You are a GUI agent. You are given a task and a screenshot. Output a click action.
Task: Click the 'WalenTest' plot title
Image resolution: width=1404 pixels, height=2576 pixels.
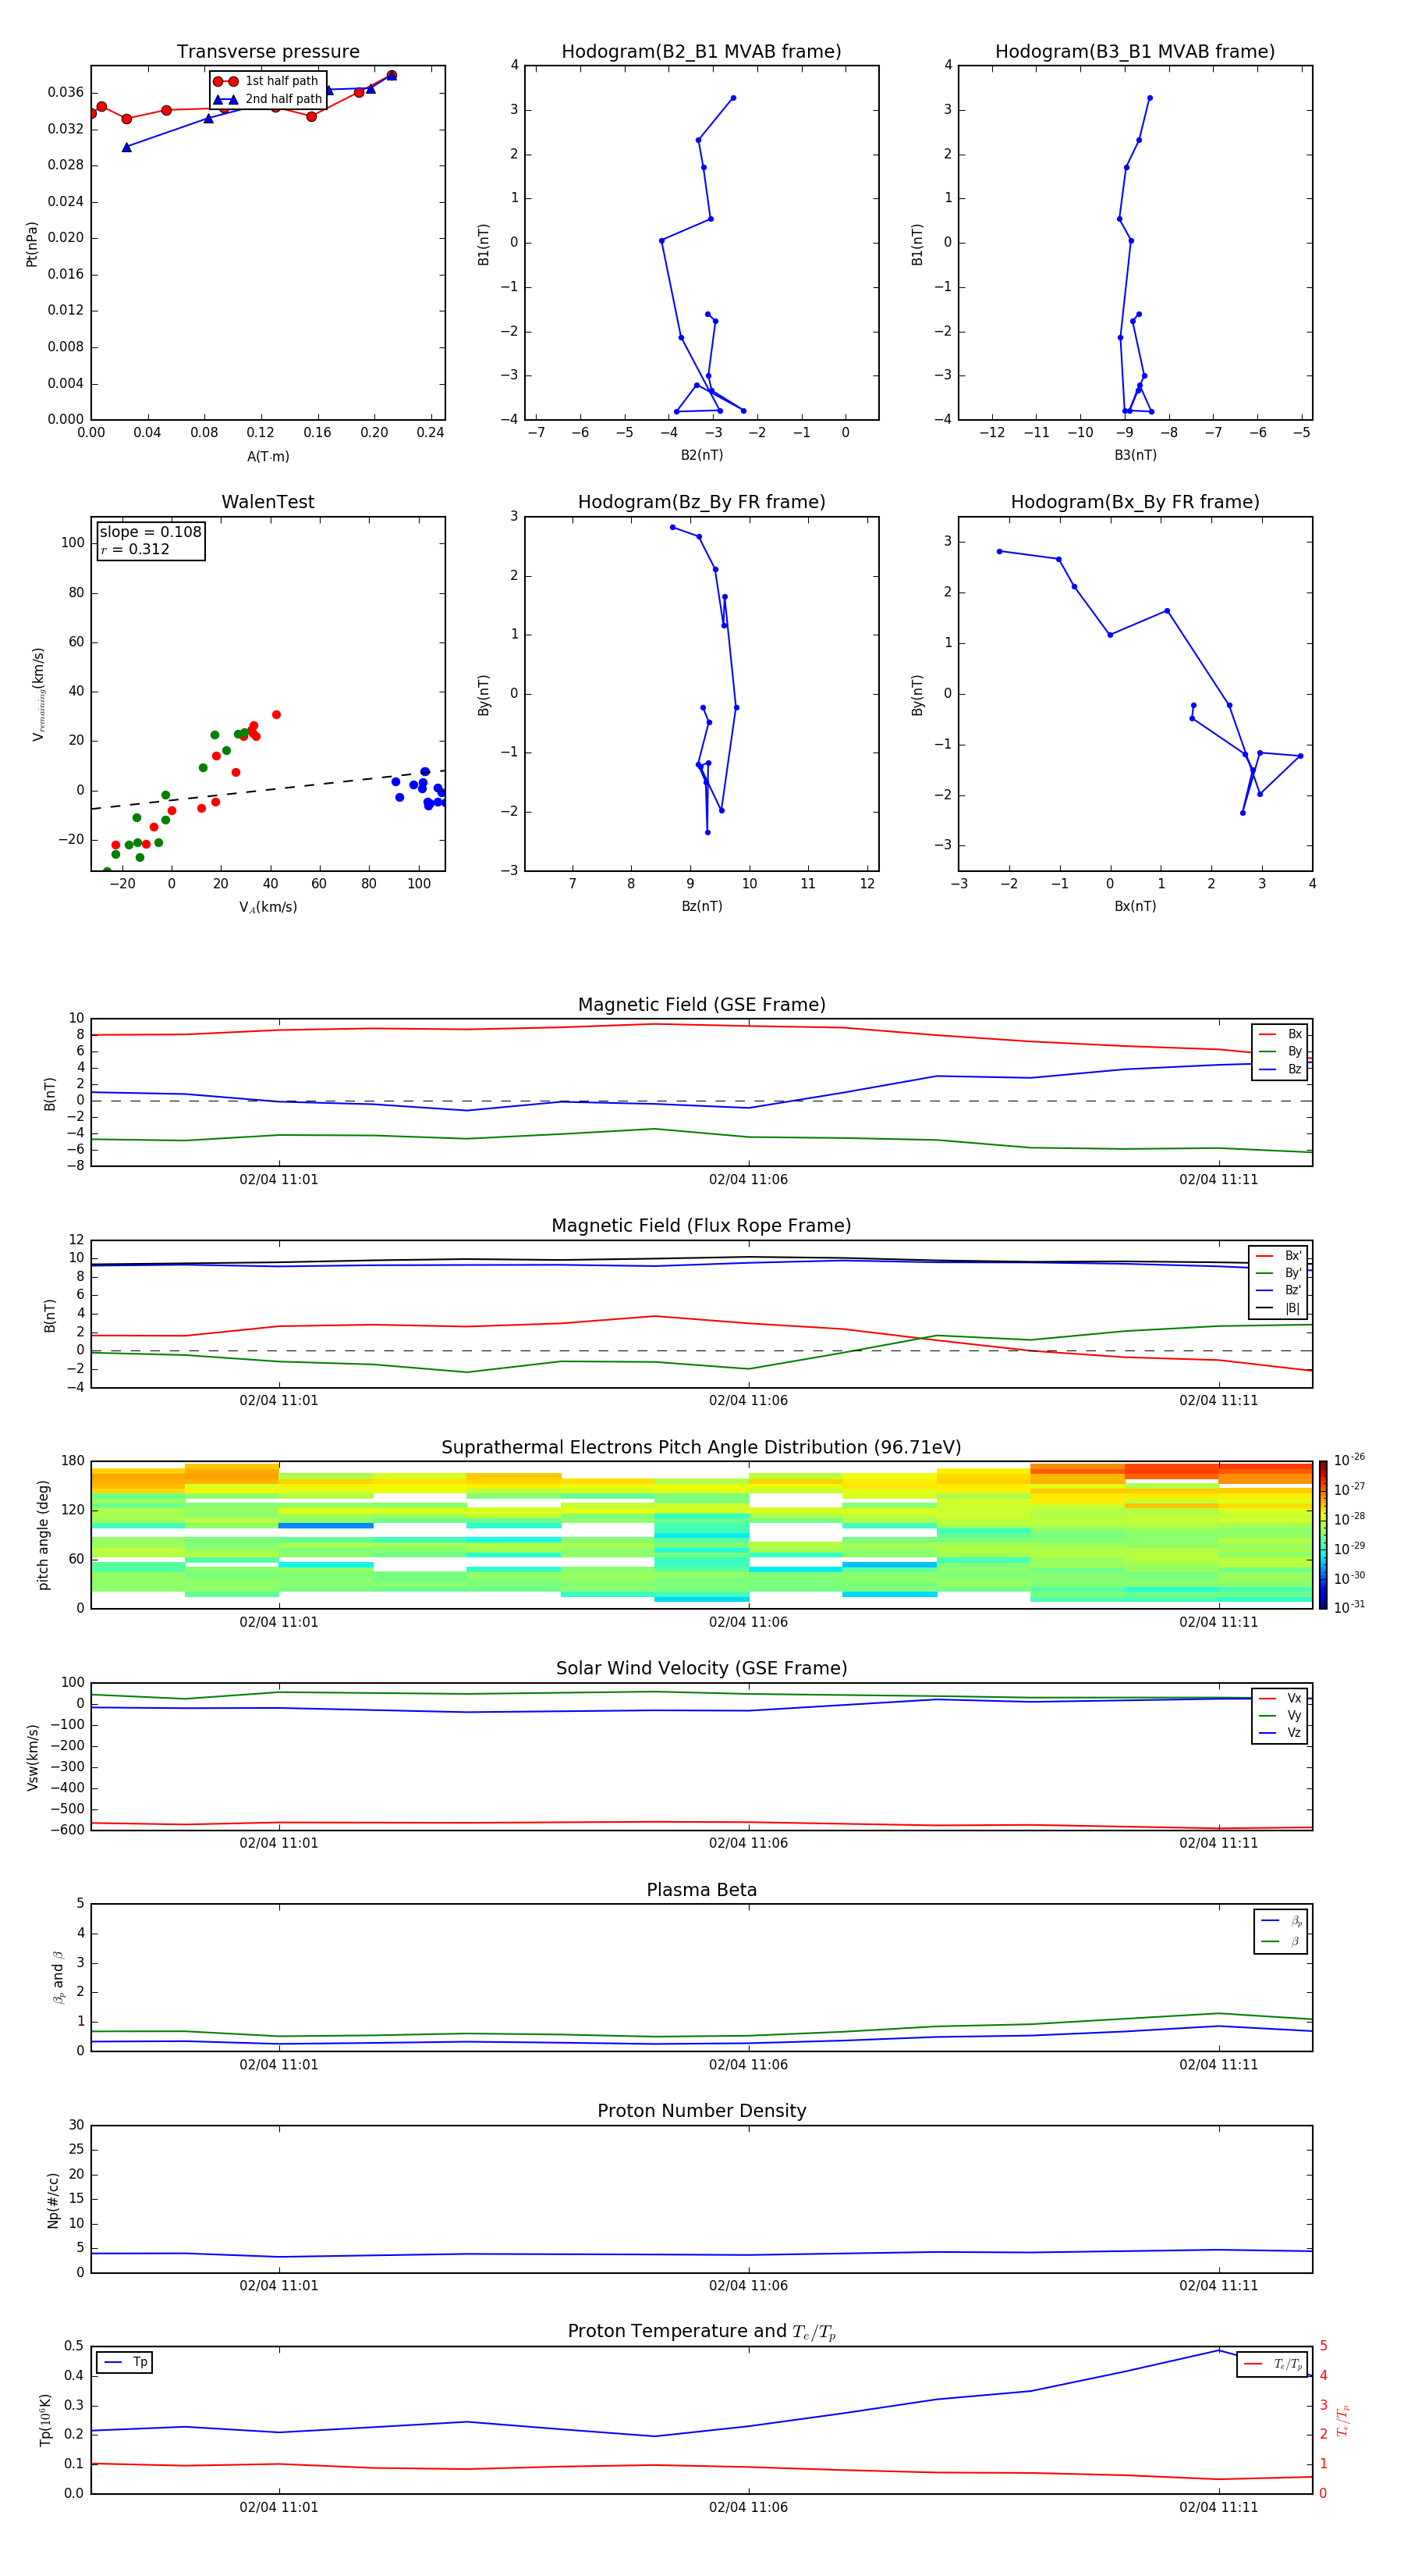[268, 502]
